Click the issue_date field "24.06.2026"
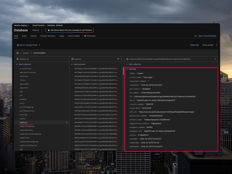This screenshot has height=174, width=232. (147, 108)
